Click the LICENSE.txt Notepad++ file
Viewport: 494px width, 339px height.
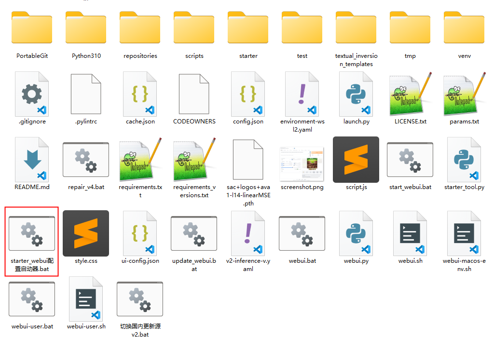(x=410, y=94)
